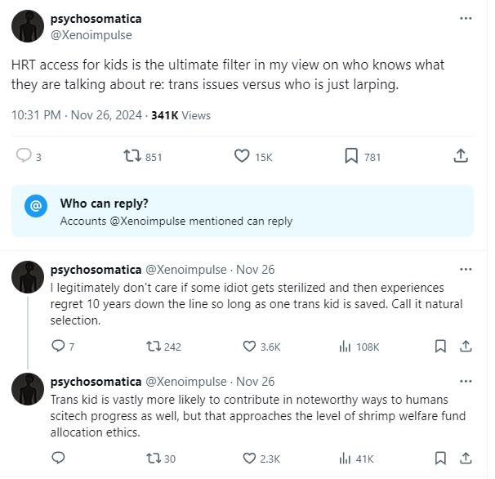Reply to the main post
The image size is (495, 479).
pos(24,156)
